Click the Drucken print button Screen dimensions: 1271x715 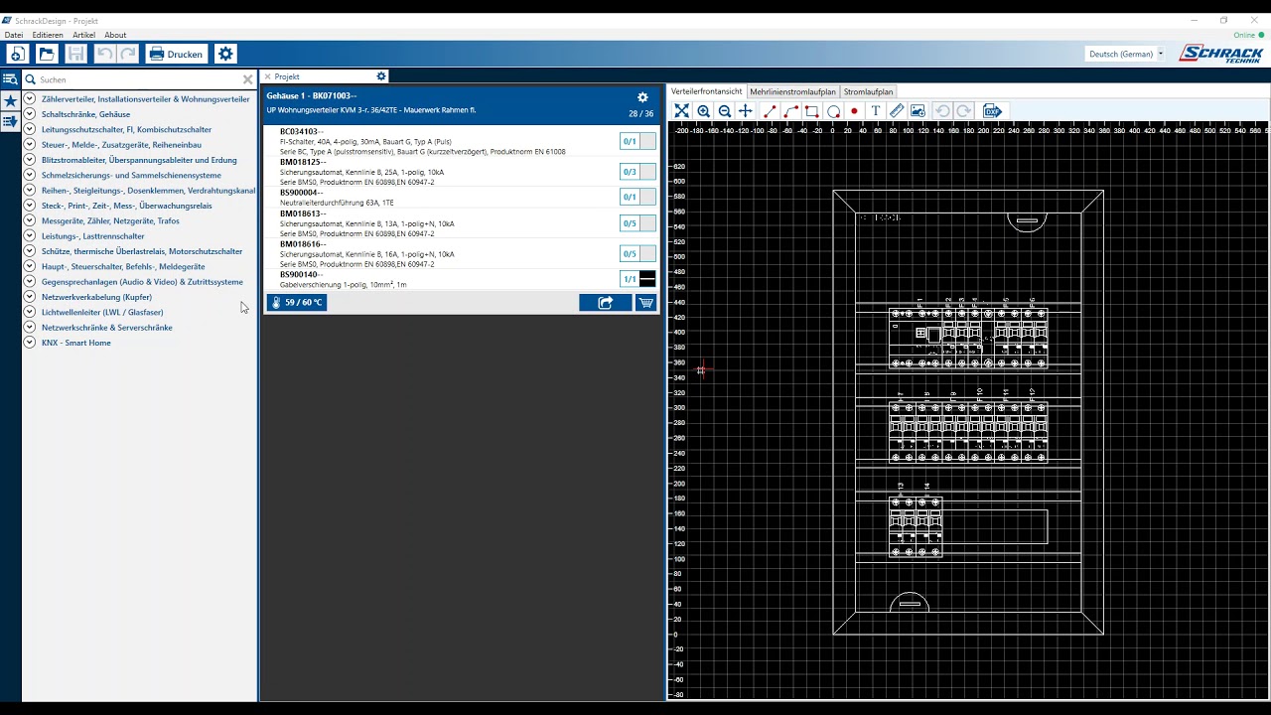176,54
